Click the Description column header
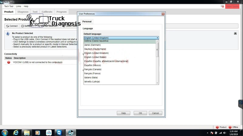The height and width of the screenshot is (136, 243). 20,58
